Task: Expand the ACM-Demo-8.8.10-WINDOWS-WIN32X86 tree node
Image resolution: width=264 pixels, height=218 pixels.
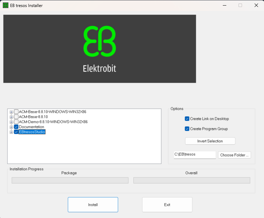Action: pyautogui.click(x=11, y=122)
